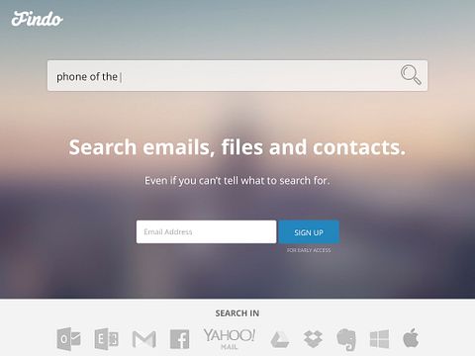The image size is (475, 356).
Task: Click the 'SEARCH IN' section heading
Action: 237,313
